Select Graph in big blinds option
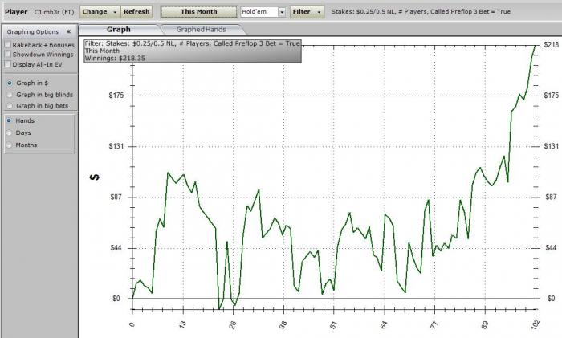The image size is (562, 338). [x=10, y=95]
